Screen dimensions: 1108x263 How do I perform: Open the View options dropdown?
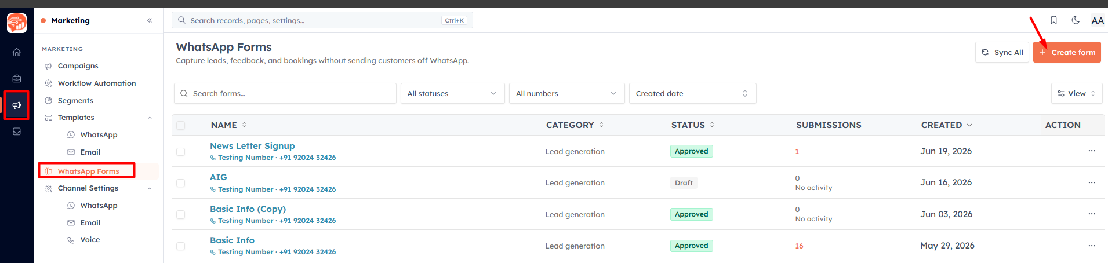[1076, 93]
